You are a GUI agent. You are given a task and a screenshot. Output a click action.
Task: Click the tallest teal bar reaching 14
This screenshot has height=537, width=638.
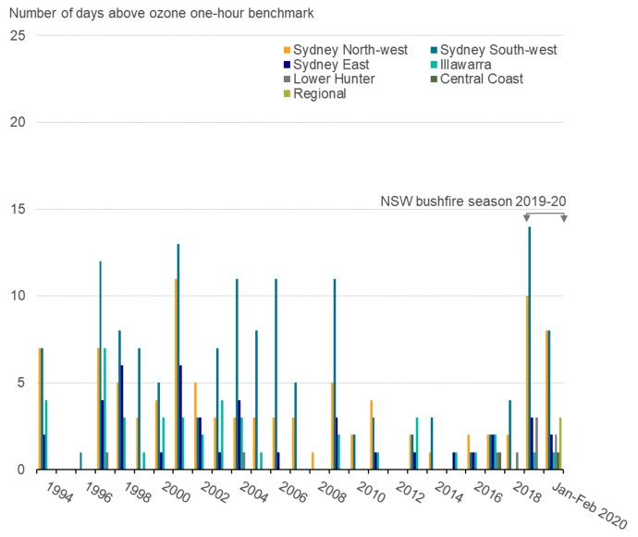click(x=530, y=348)
